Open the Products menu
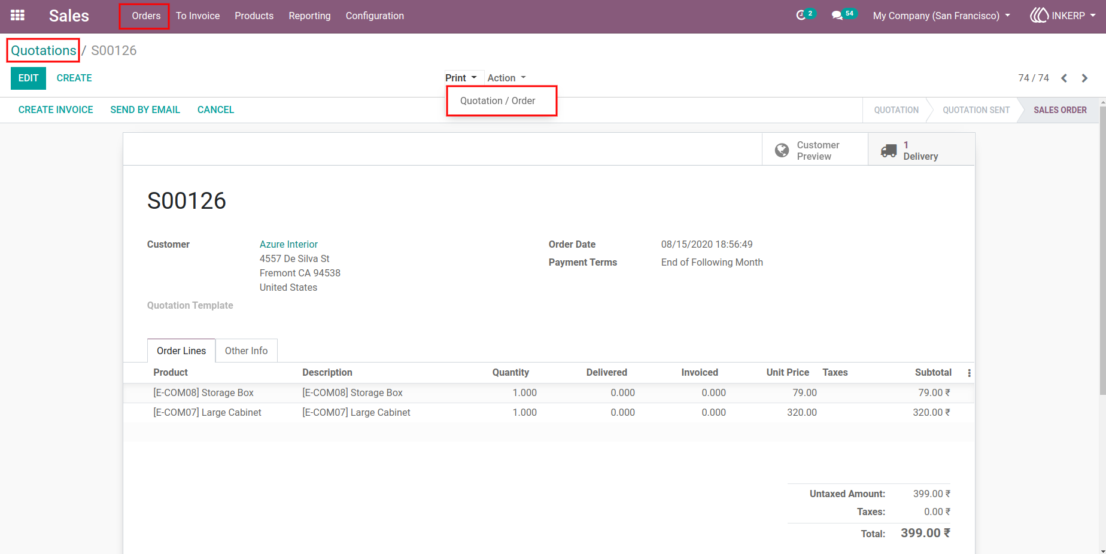The height and width of the screenshot is (554, 1106). [254, 16]
